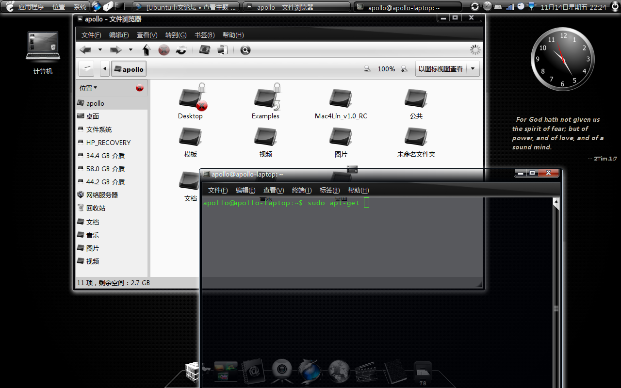Select 音乐 bookmark in the sidebar
This screenshot has height=388, width=621.
click(x=112, y=235)
